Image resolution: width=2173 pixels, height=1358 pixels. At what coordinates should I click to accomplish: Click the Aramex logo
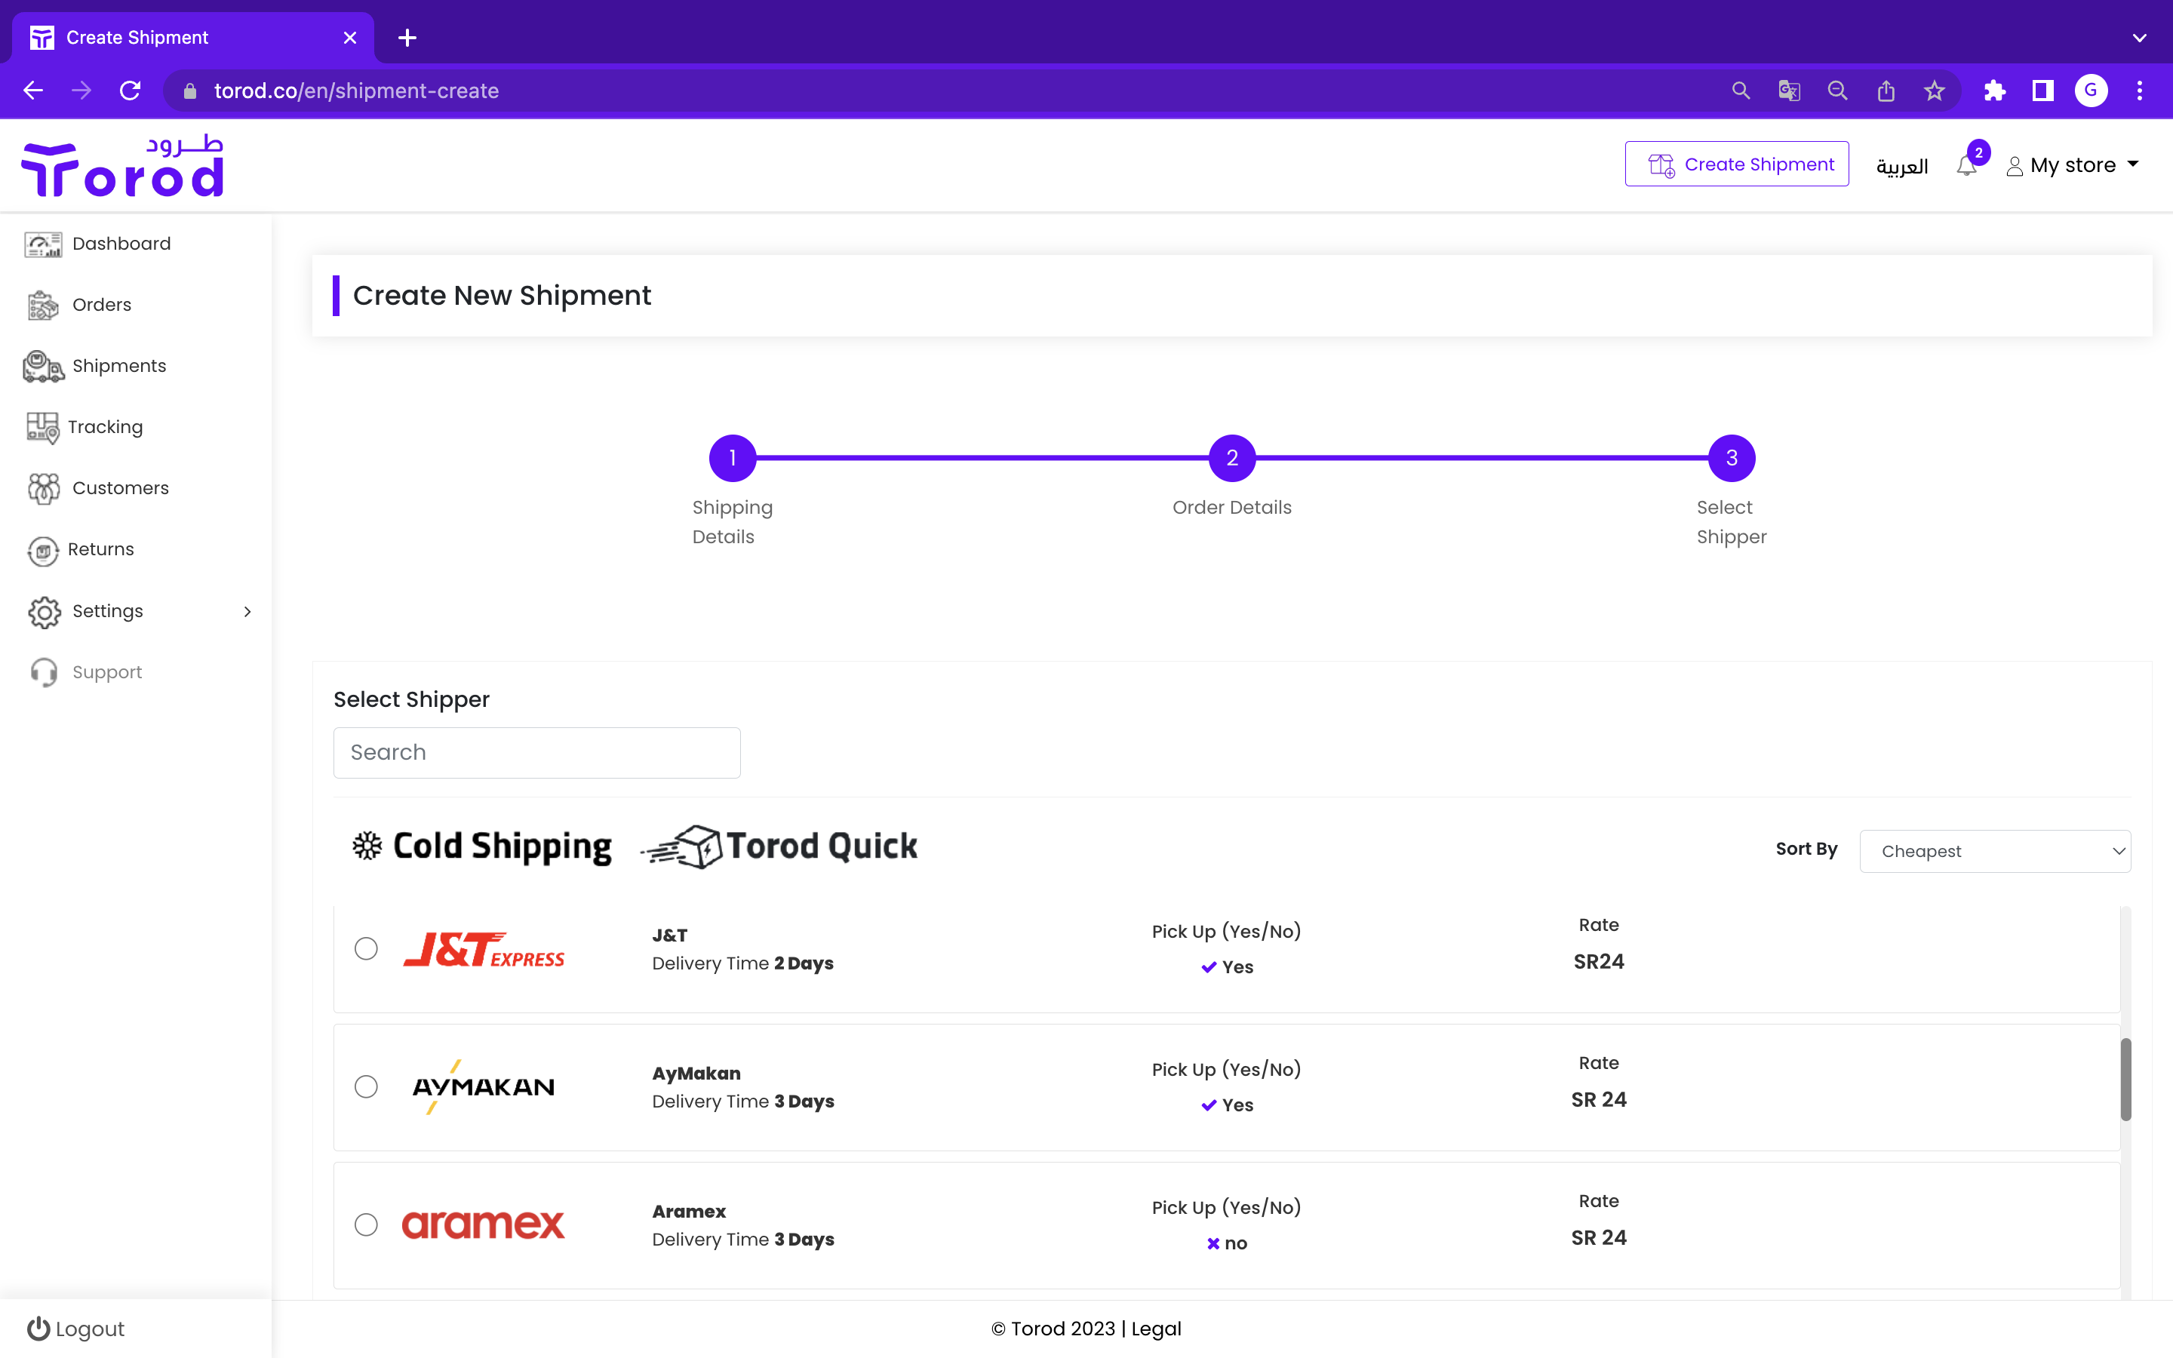[x=483, y=1225]
